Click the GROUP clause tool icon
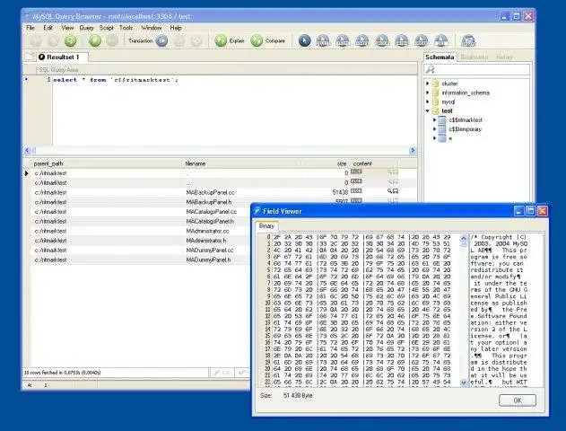The image size is (566, 431). pos(382,40)
